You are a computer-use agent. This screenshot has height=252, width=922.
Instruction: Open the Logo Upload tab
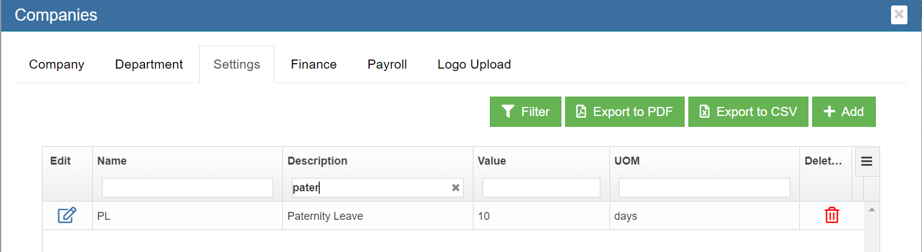474,64
